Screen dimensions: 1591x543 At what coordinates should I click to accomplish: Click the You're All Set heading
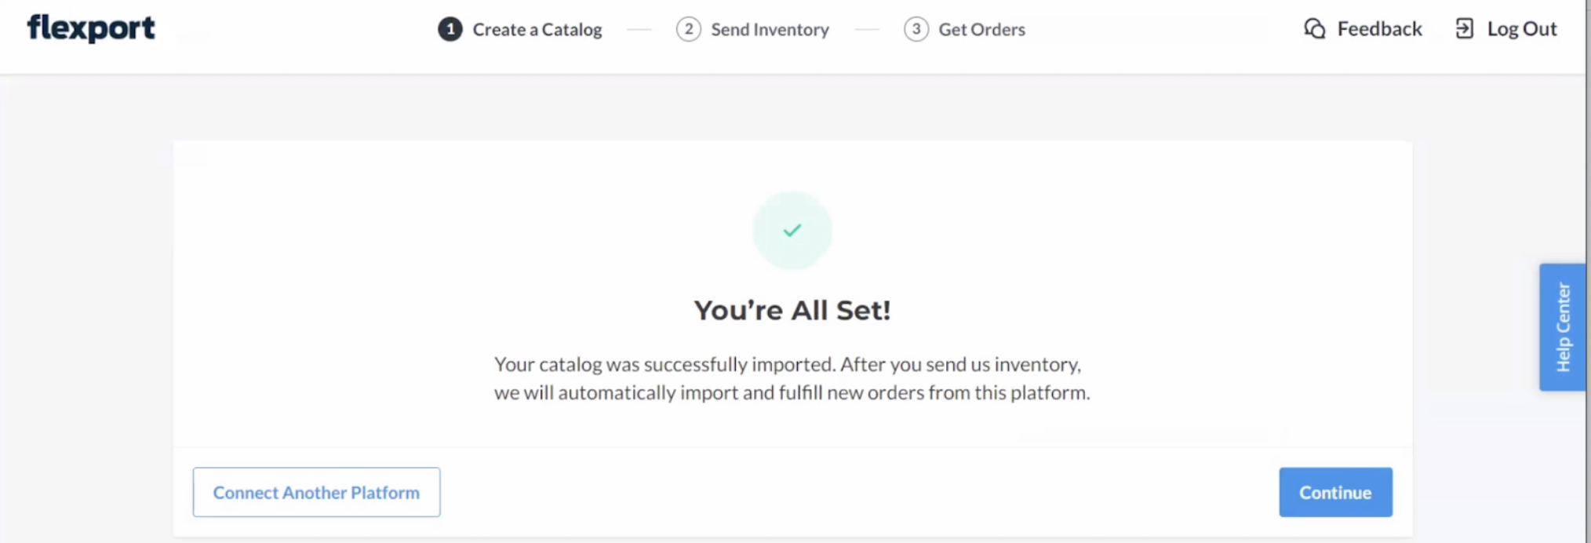[792, 310]
